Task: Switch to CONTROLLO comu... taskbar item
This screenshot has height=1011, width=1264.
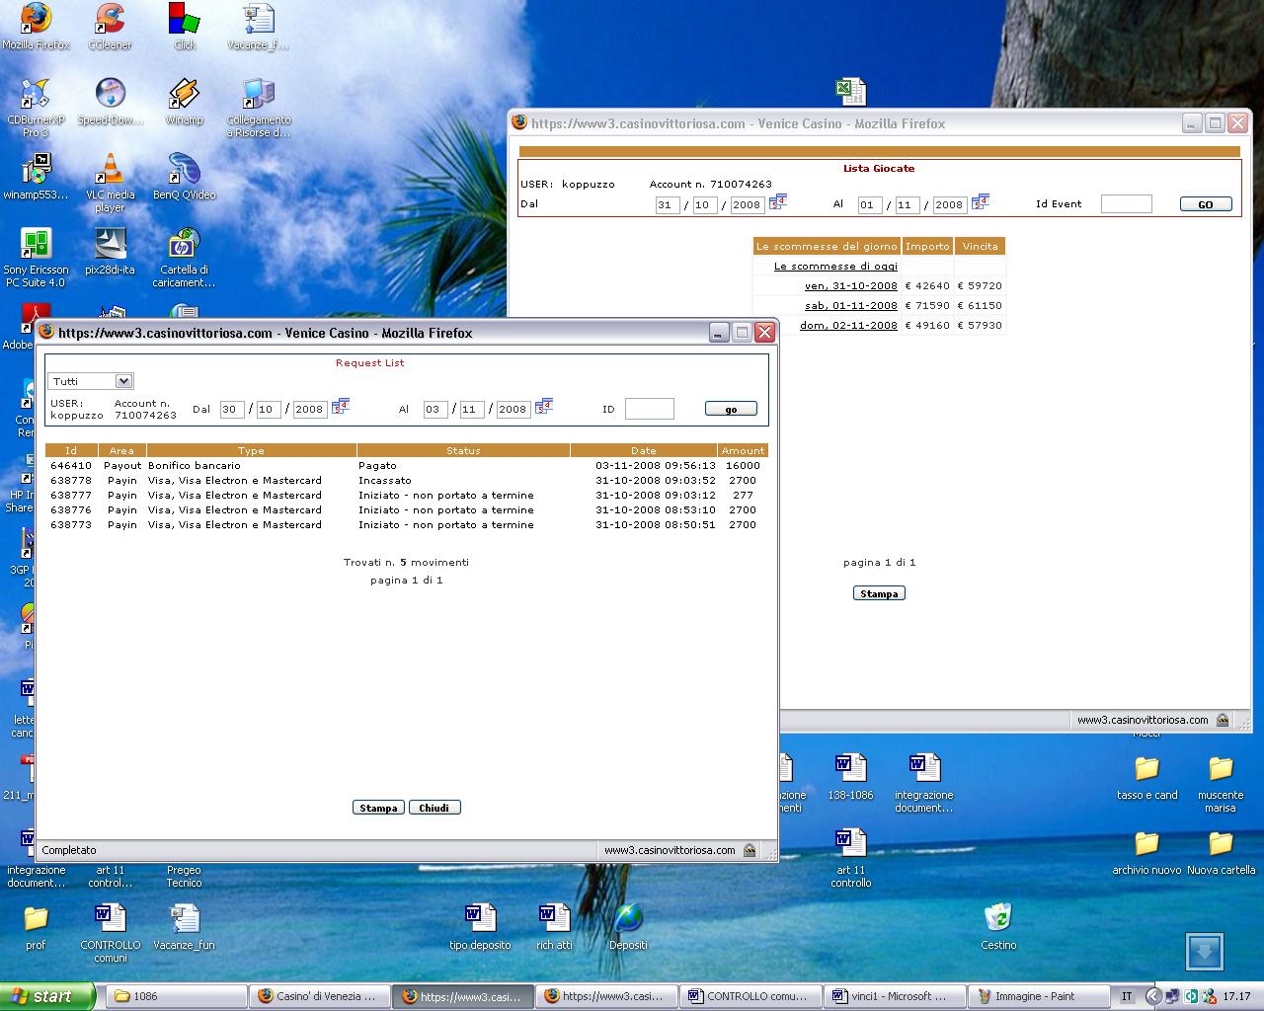Action: [751, 996]
